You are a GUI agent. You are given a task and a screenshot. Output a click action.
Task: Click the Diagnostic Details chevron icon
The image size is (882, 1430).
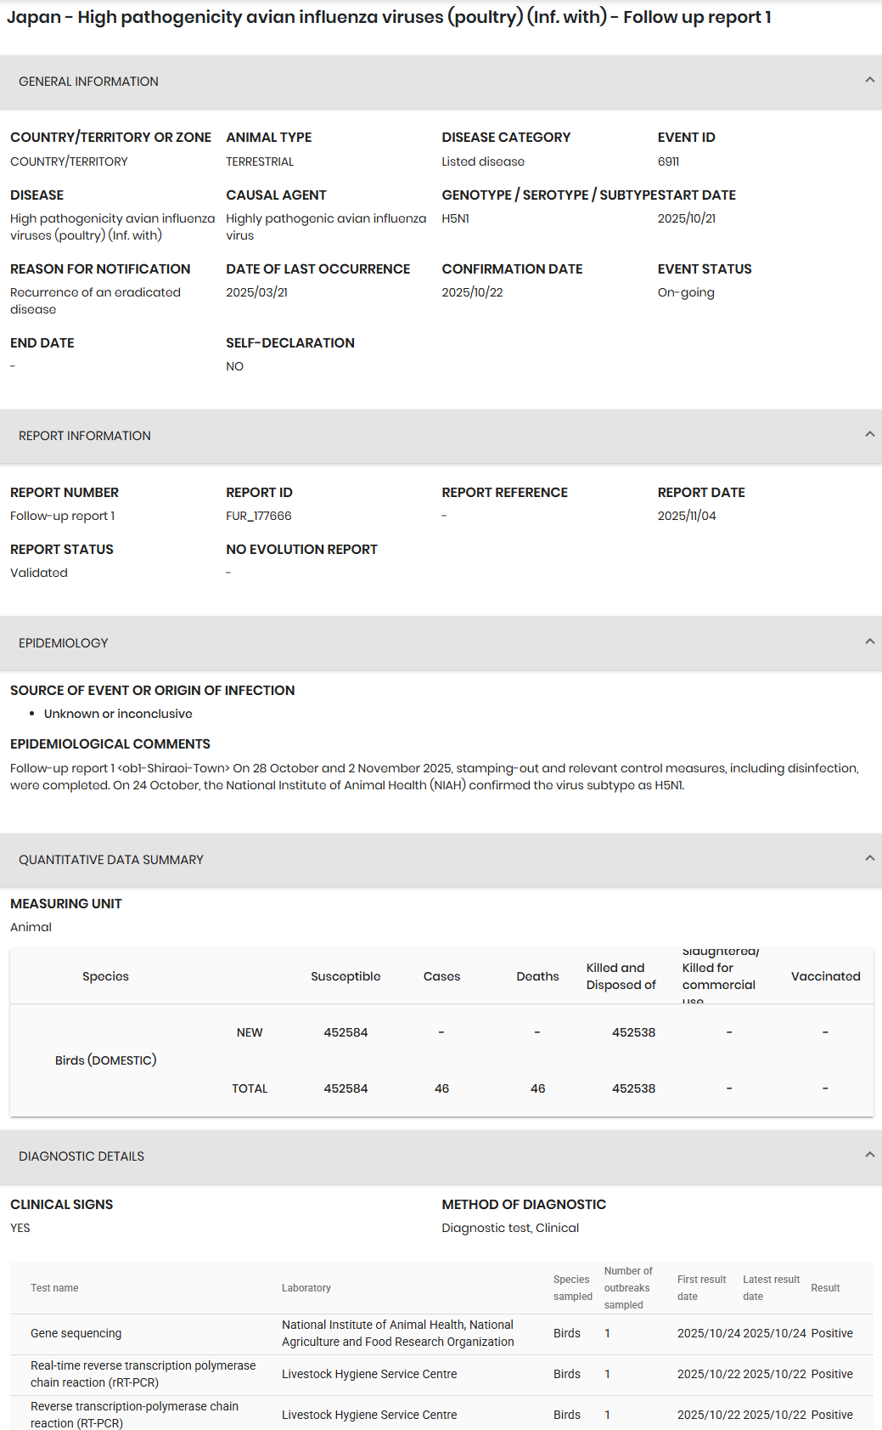click(x=869, y=1155)
